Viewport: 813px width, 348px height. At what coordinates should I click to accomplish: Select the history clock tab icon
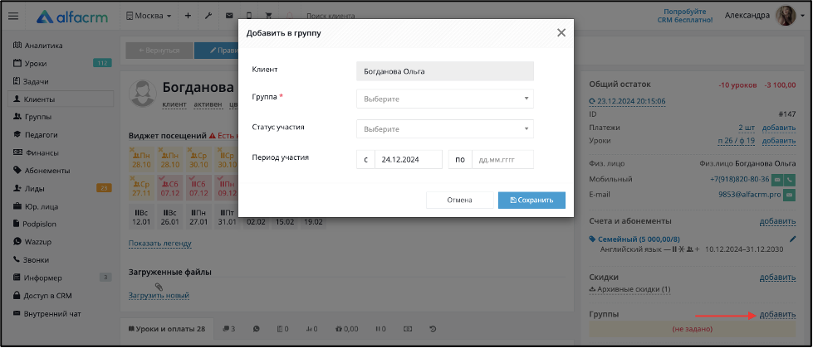[x=433, y=329]
